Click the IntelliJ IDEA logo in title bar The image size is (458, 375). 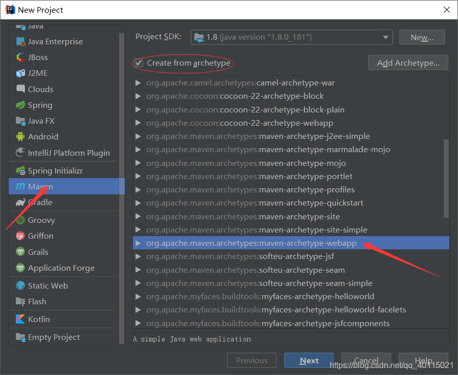pos(10,10)
